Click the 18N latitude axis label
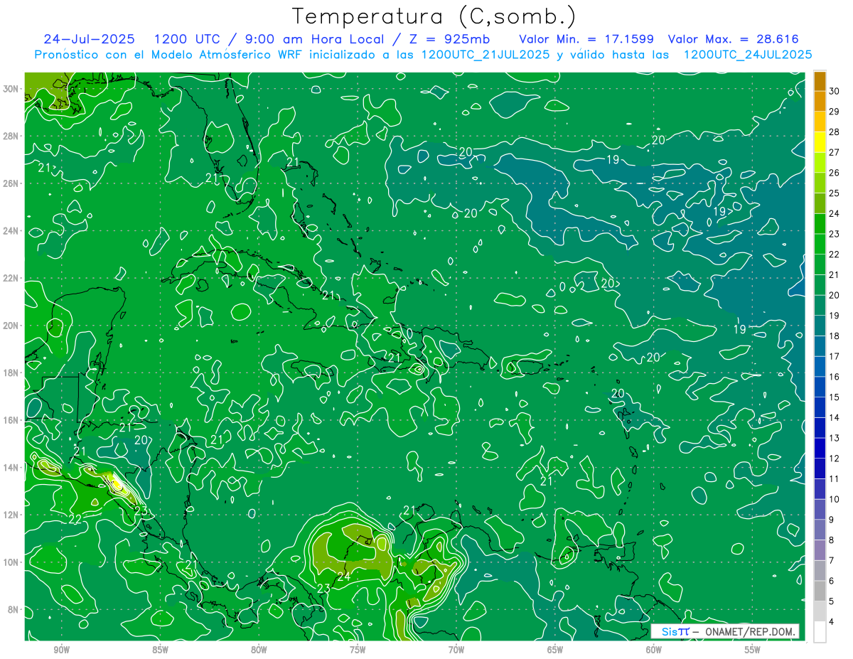This screenshot has height=659, width=853. point(12,373)
